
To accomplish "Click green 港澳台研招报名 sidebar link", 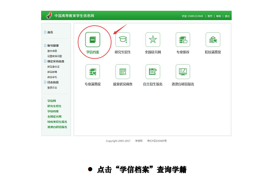I will [x=57, y=127].
